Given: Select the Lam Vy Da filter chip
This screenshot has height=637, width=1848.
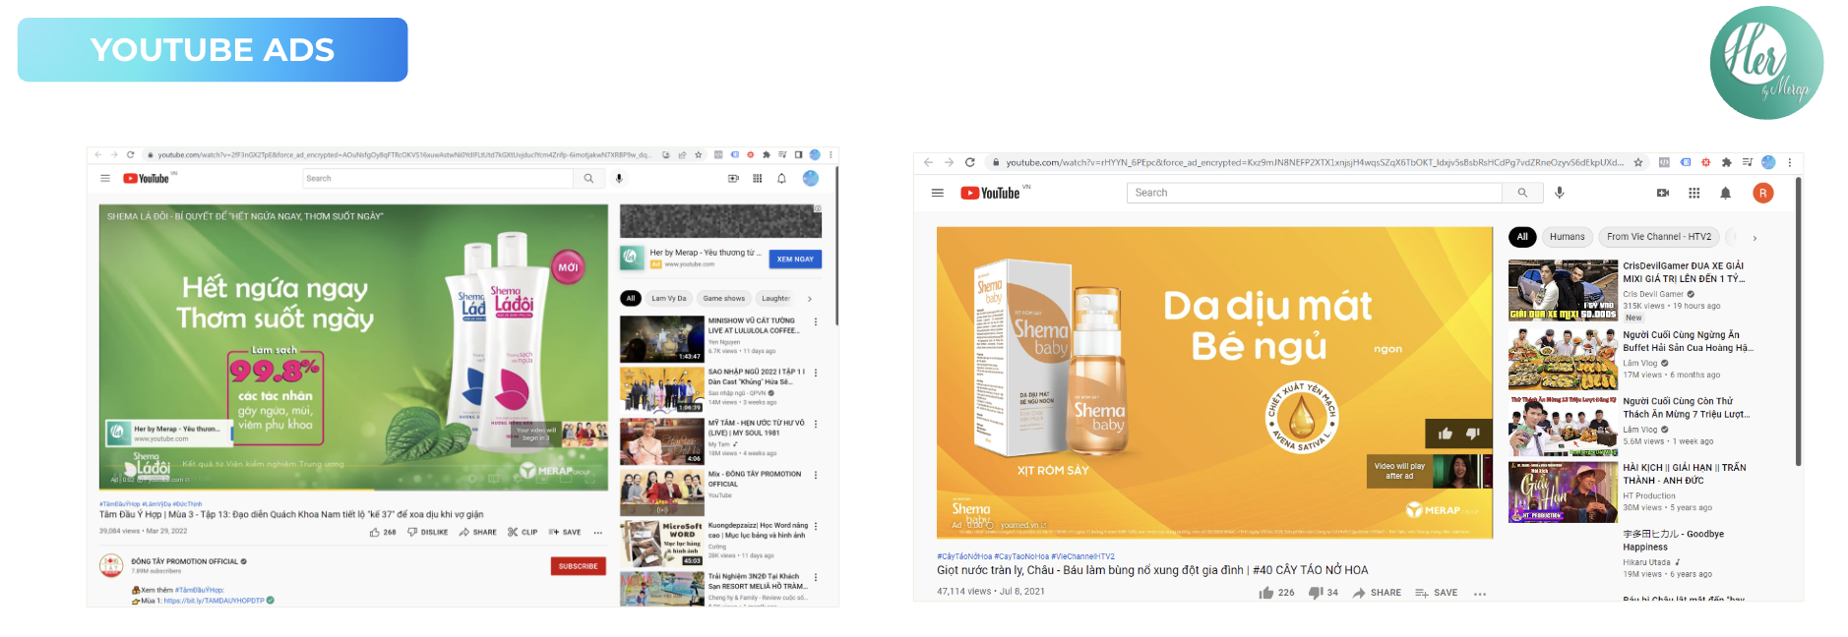Looking at the screenshot, I should point(668,298).
